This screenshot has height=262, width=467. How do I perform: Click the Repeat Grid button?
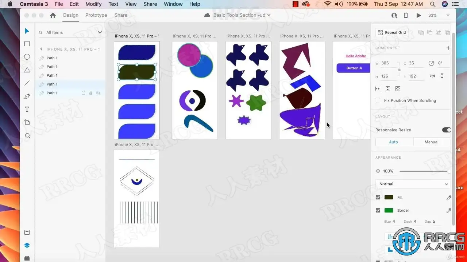pos(392,32)
